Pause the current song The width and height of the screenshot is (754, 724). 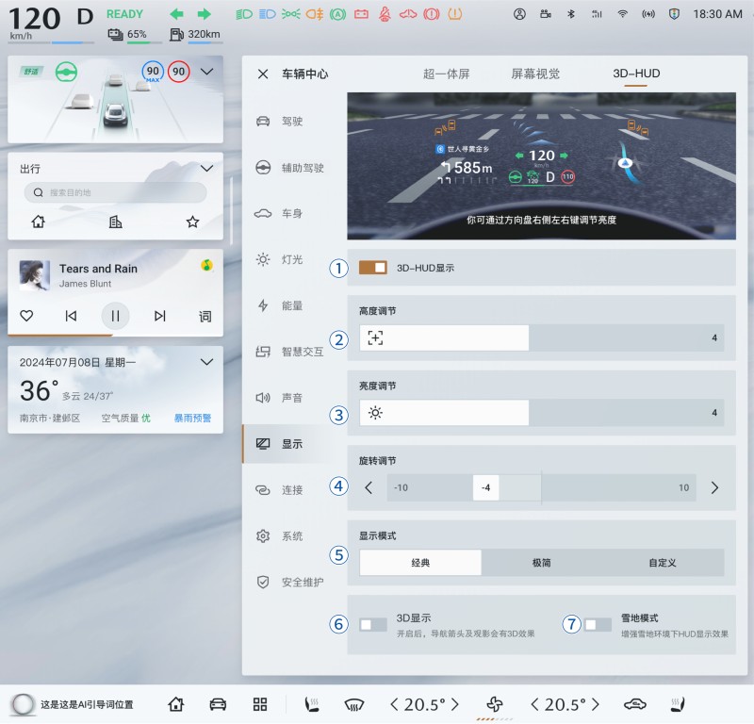(115, 316)
